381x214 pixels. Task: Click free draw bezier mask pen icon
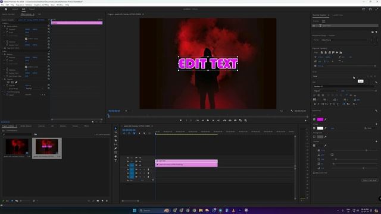(x=16, y=82)
